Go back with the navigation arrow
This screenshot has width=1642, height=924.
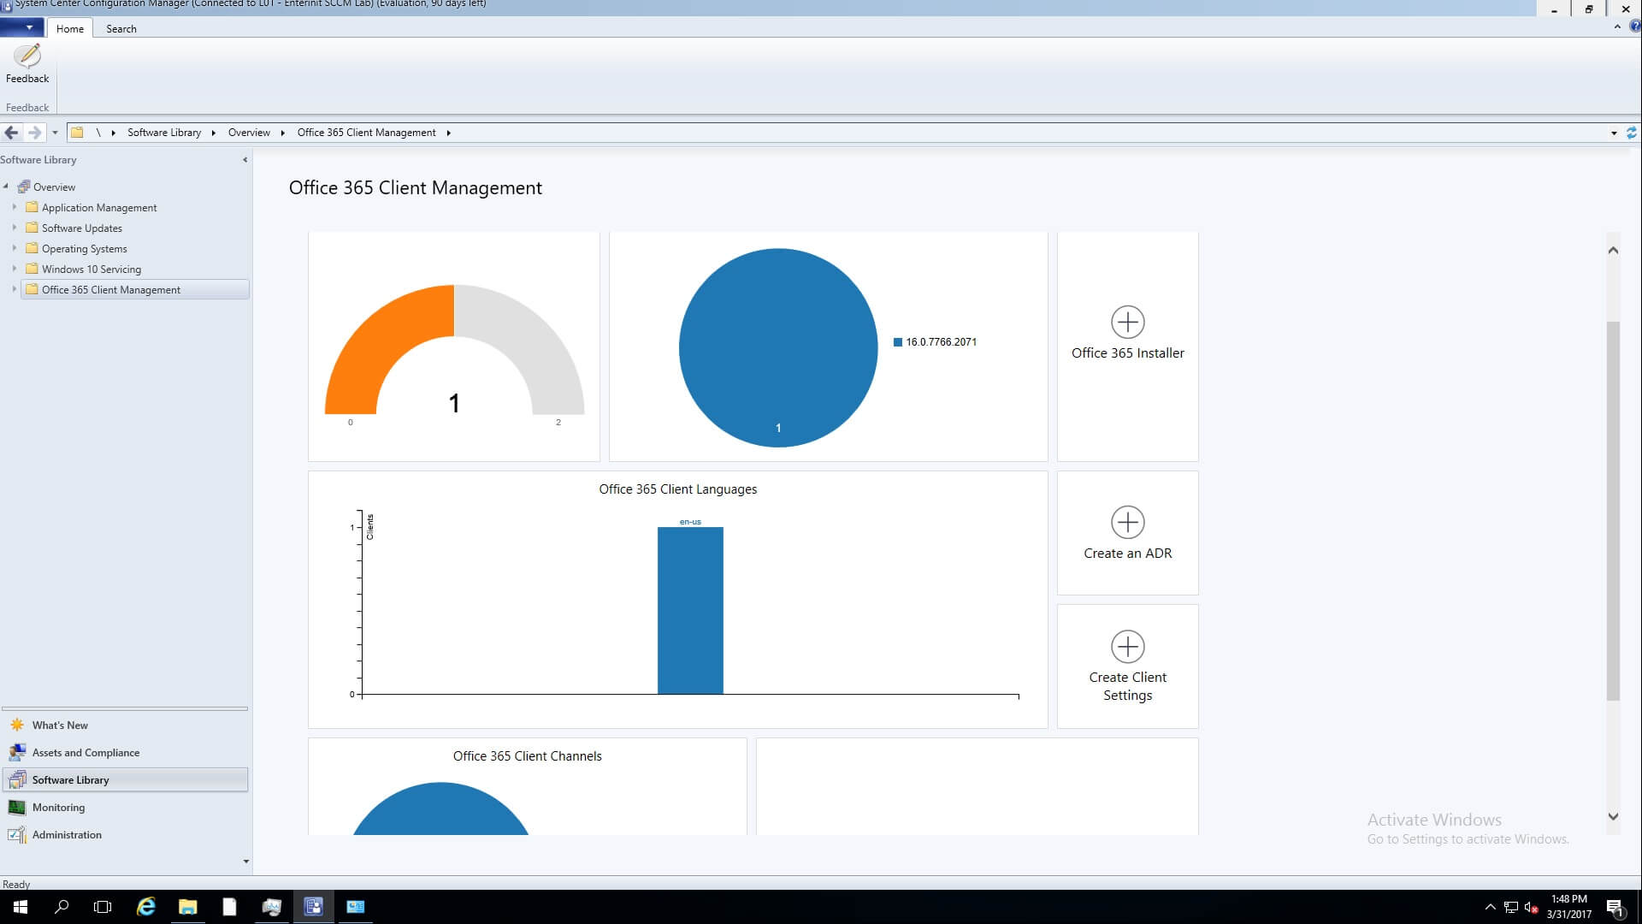click(x=12, y=133)
